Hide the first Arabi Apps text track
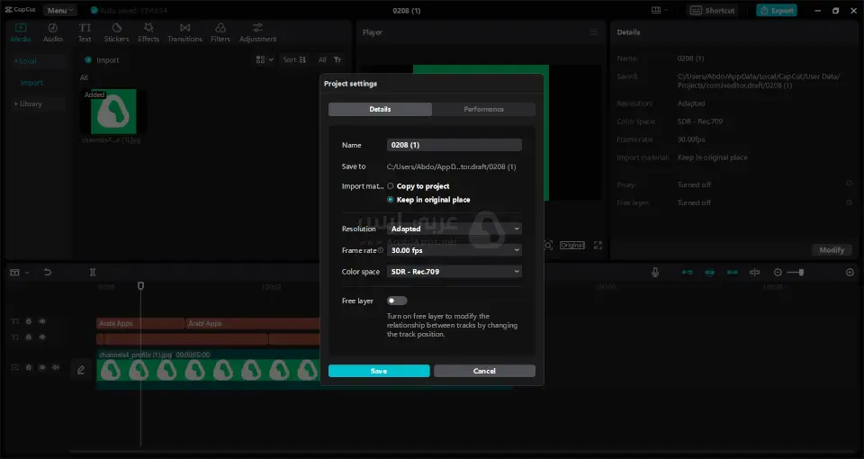This screenshot has width=864, height=459. [42, 321]
